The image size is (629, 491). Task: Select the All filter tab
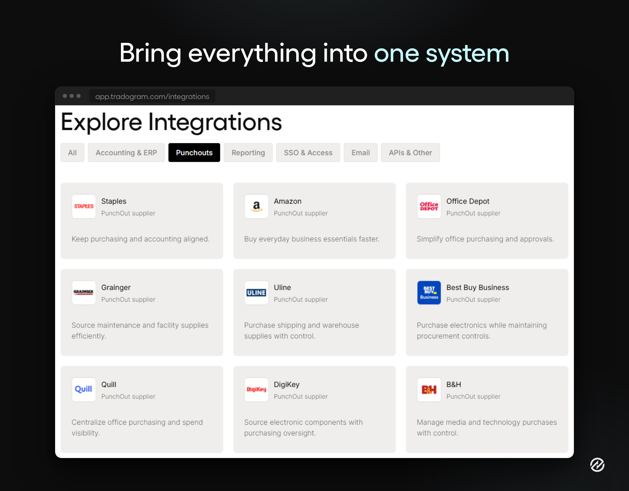pyautogui.click(x=72, y=152)
